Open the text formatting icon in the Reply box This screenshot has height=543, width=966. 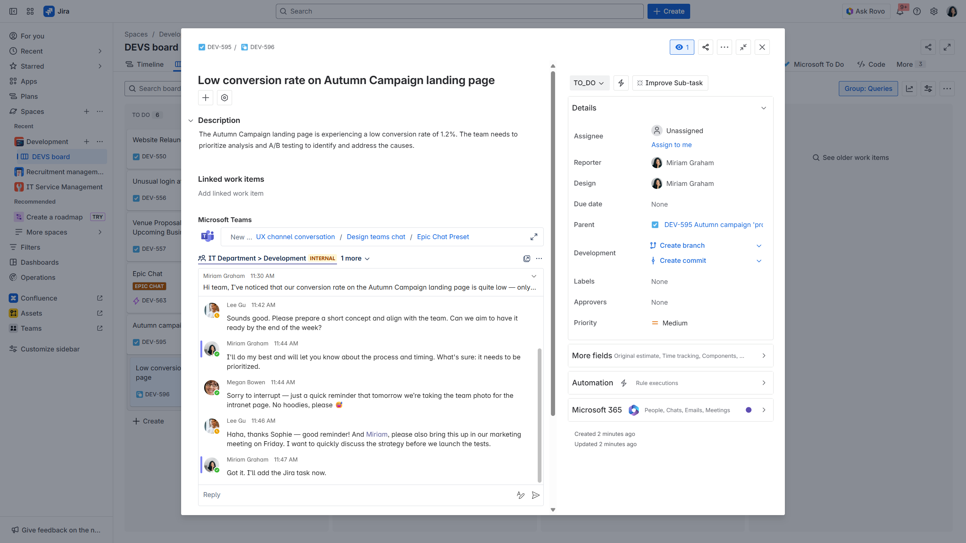[x=520, y=495]
